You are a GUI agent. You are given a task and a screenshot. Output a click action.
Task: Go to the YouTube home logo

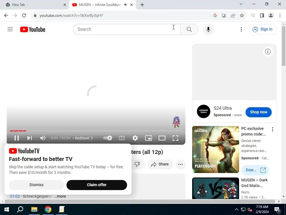[33, 29]
